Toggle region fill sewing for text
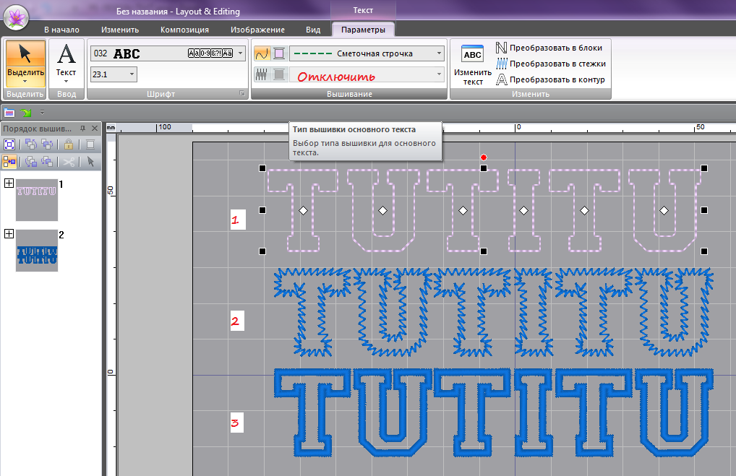Image resolution: width=736 pixels, height=476 pixels. click(262, 74)
